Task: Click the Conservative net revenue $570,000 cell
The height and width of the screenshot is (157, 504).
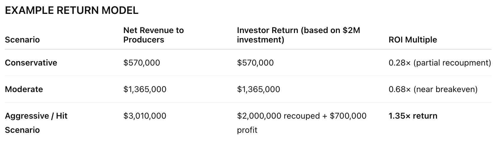Action: [x=142, y=63]
